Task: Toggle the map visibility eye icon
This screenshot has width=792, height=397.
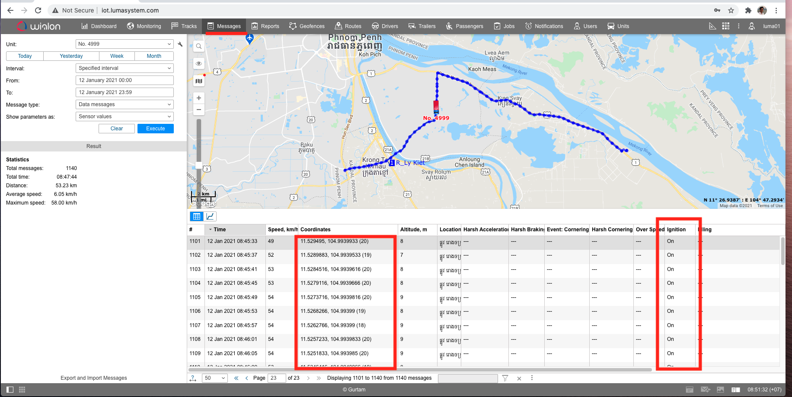Action: [x=199, y=63]
